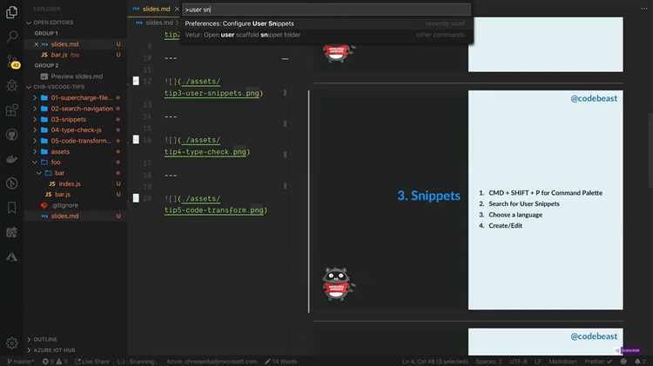Image resolution: width=653 pixels, height=366 pixels.
Task: Collapse the foo folder
Action: tap(56, 162)
